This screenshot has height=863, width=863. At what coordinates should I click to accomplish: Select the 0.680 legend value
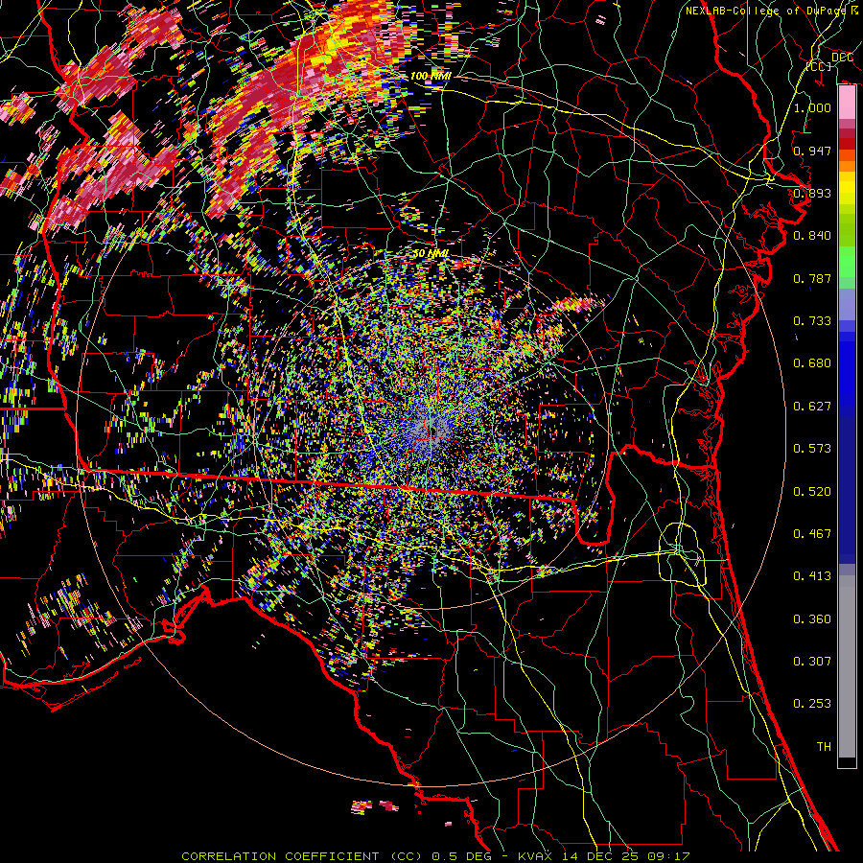[812, 363]
